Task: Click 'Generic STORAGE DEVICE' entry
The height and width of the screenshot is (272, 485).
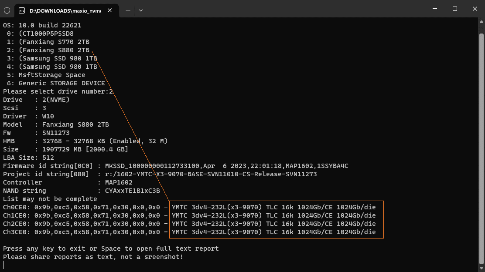Action: [x=61, y=84]
